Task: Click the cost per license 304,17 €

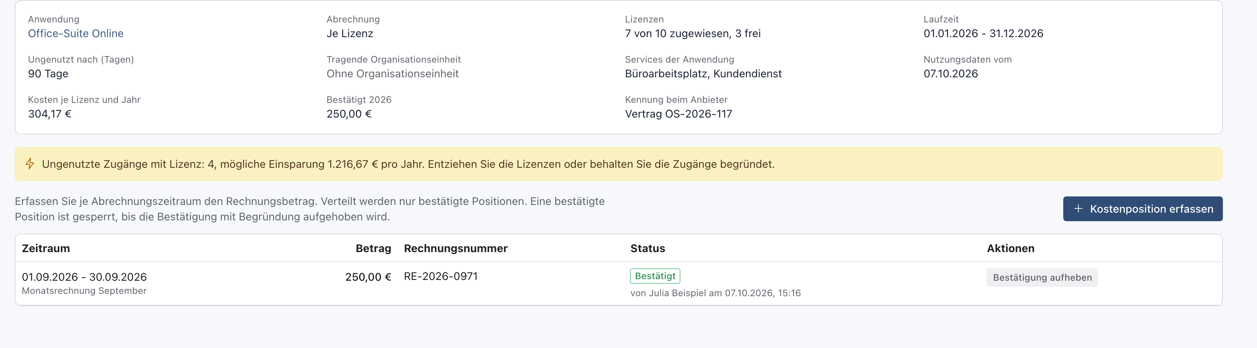Action: [50, 114]
